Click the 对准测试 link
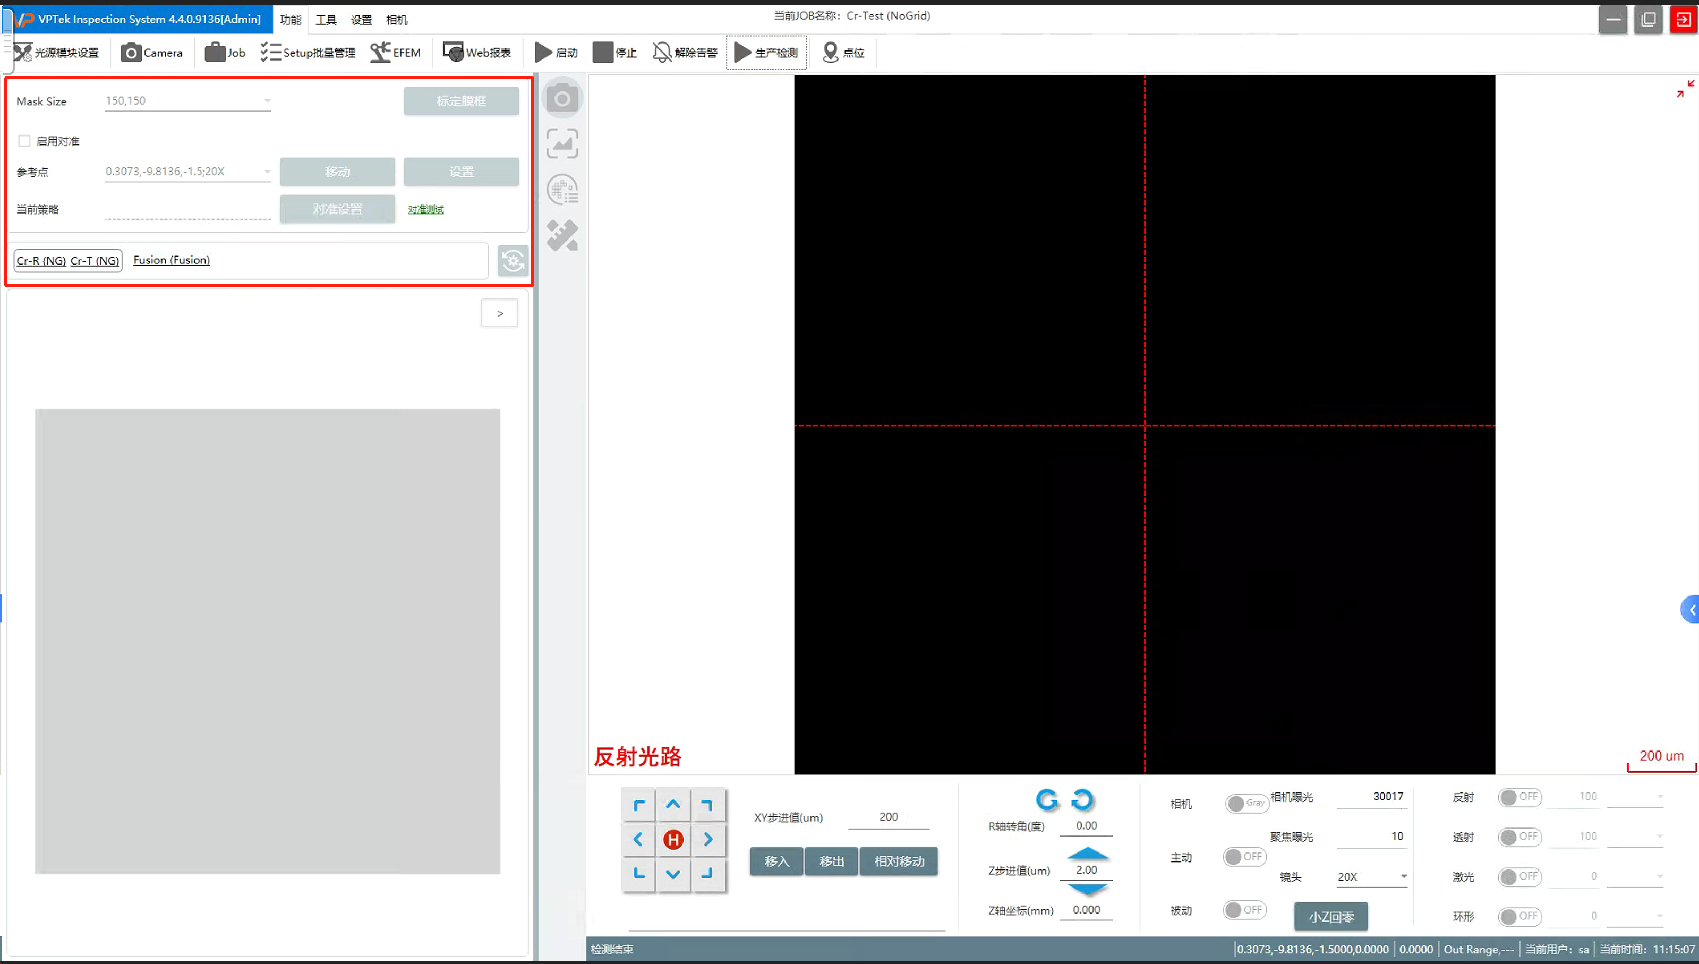Image resolution: width=1699 pixels, height=964 pixels. tap(425, 209)
